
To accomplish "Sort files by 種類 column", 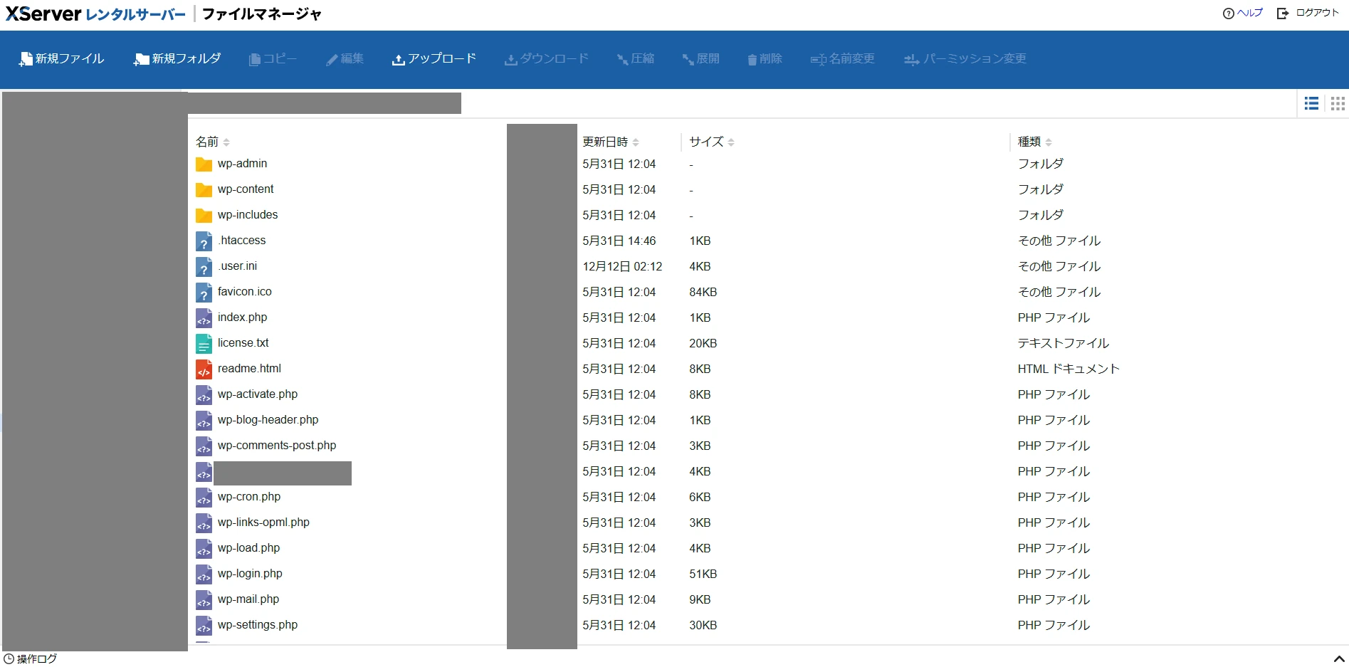I will click(x=1034, y=142).
